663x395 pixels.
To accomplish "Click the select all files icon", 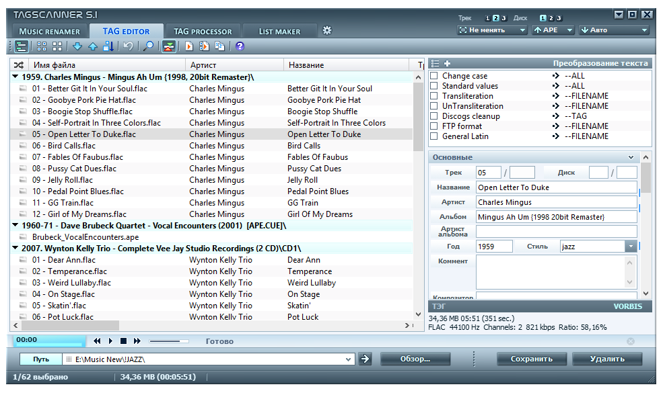I will (42, 46).
